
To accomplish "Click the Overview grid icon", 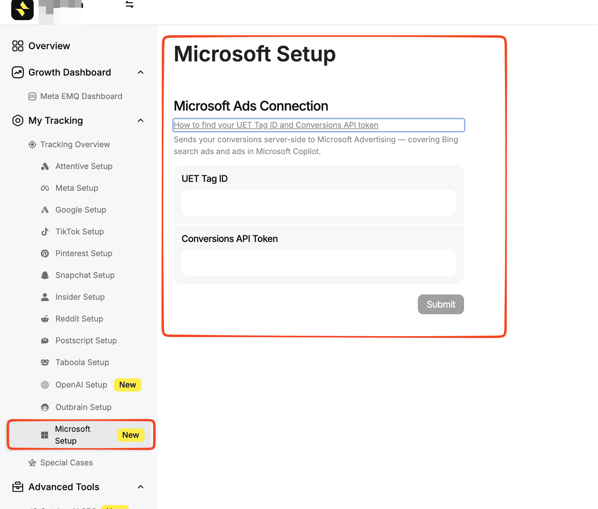I will tap(18, 46).
